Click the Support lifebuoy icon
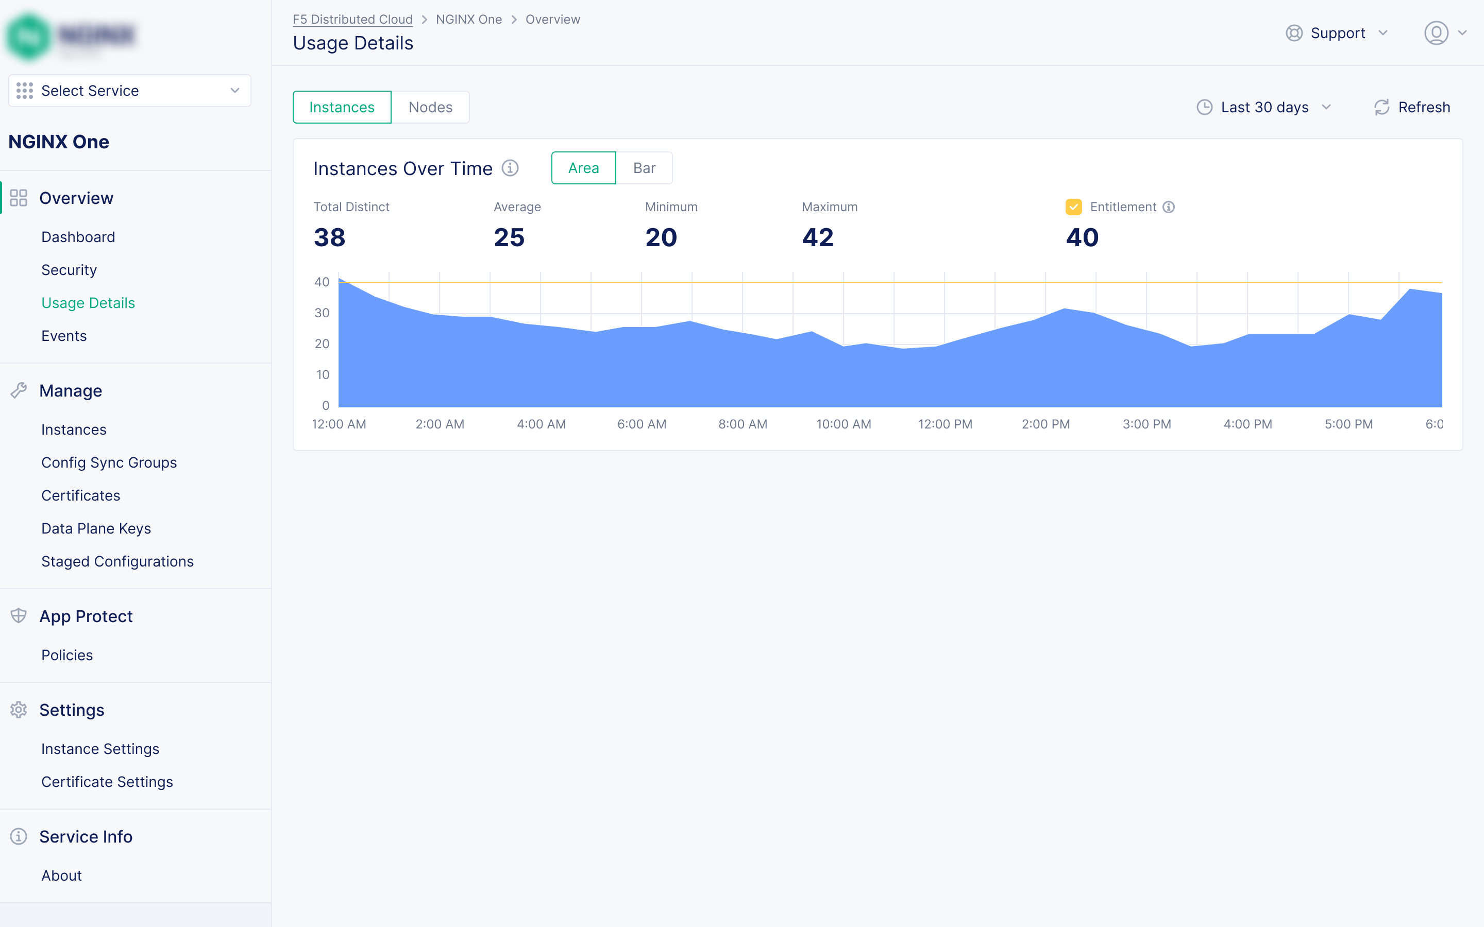 (1294, 33)
